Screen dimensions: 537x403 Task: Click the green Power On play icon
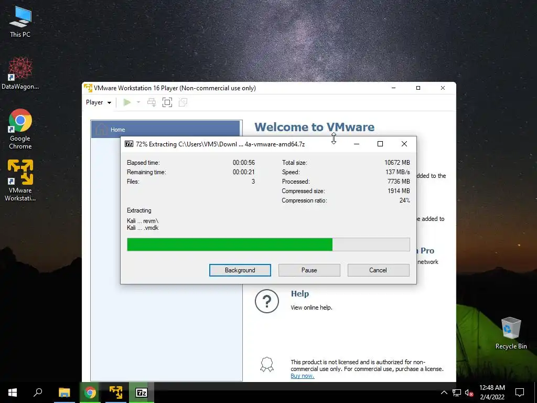tap(127, 102)
